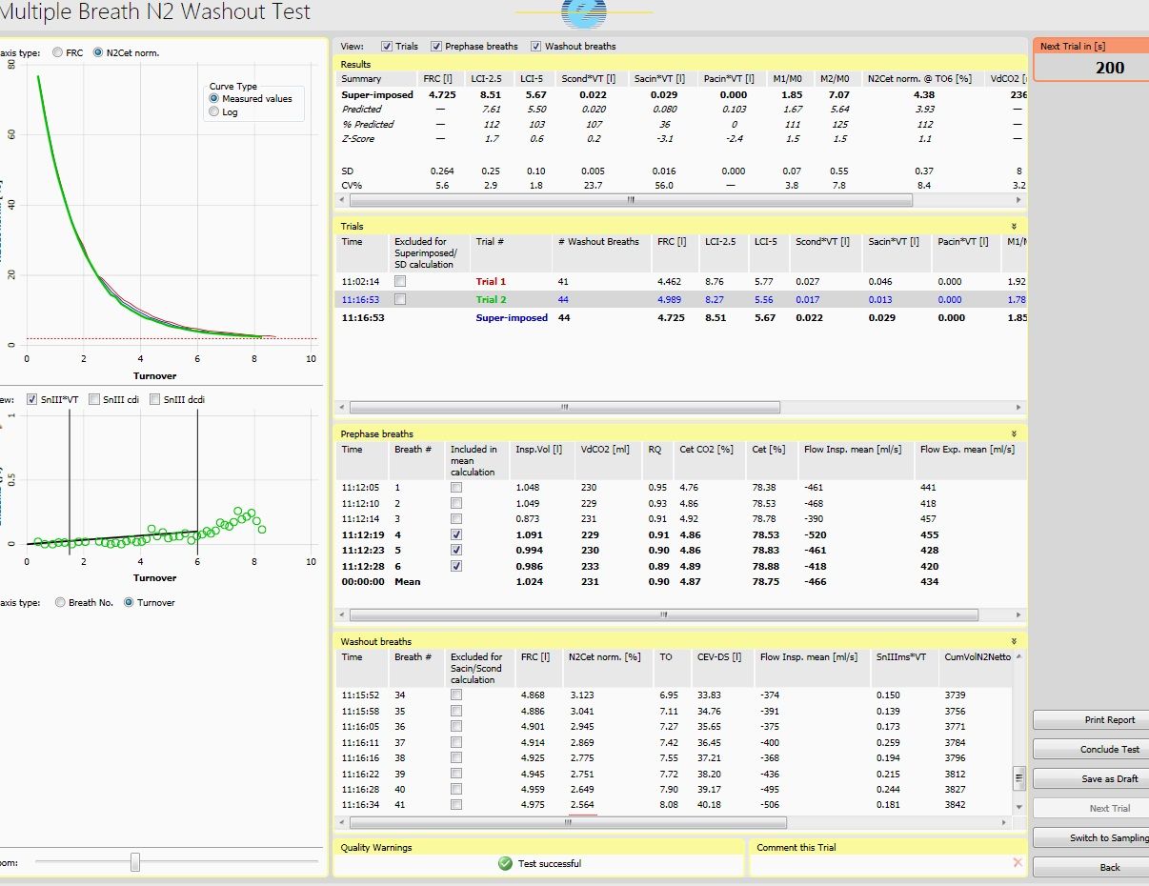Image resolution: width=1149 pixels, height=886 pixels.
Task: Collapse the Prephase breaths panel
Action: [1014, 433]
